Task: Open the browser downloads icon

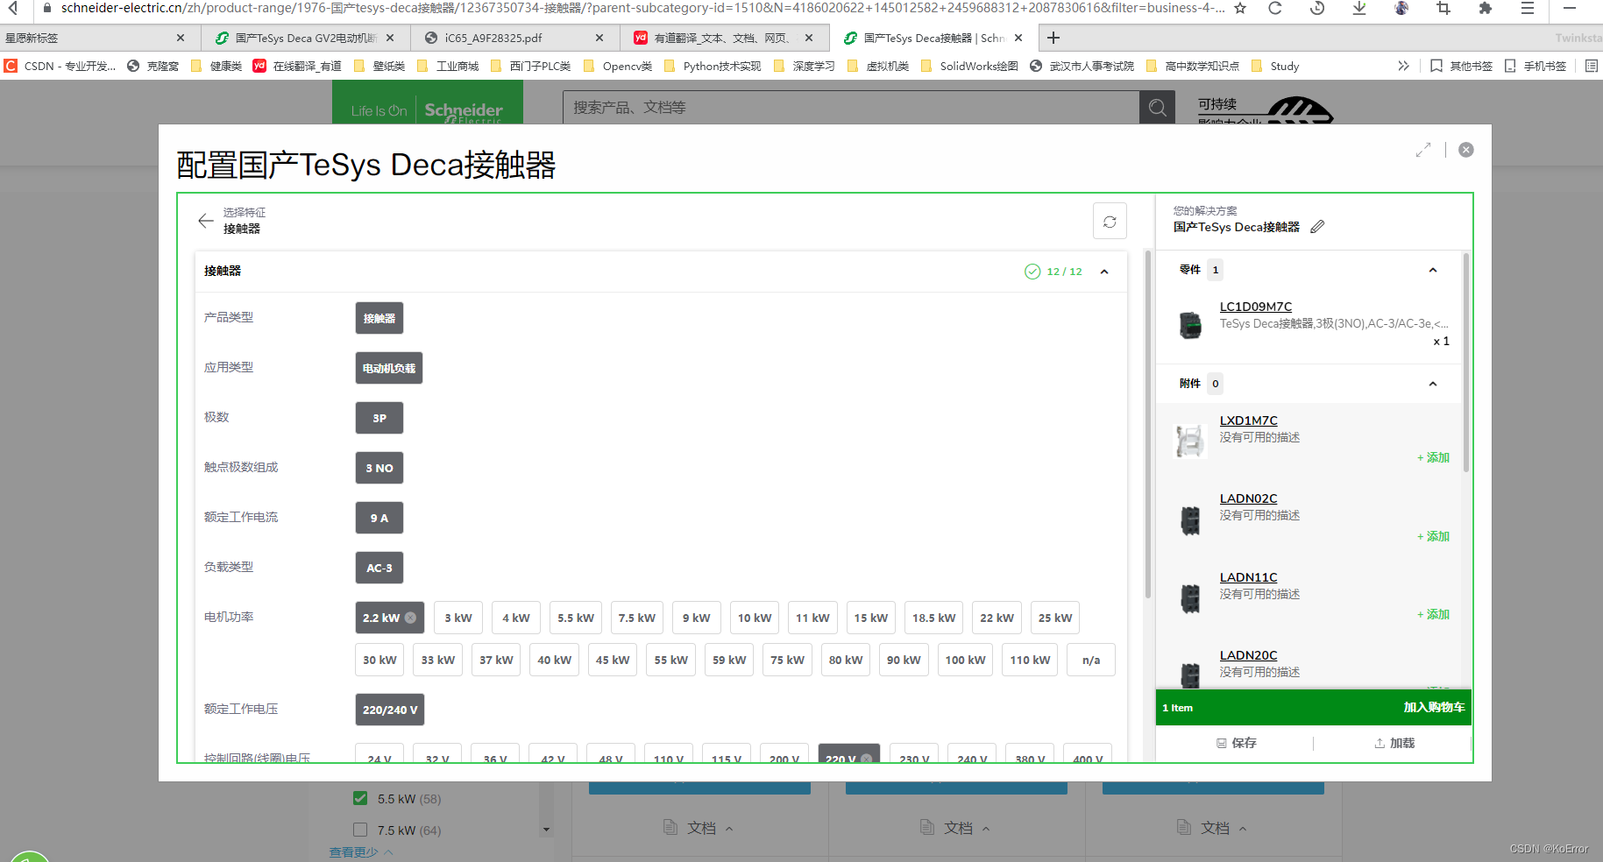Action: (1359, 8)
